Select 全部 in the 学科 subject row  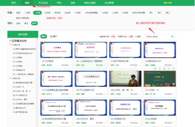tap(18, 23)
